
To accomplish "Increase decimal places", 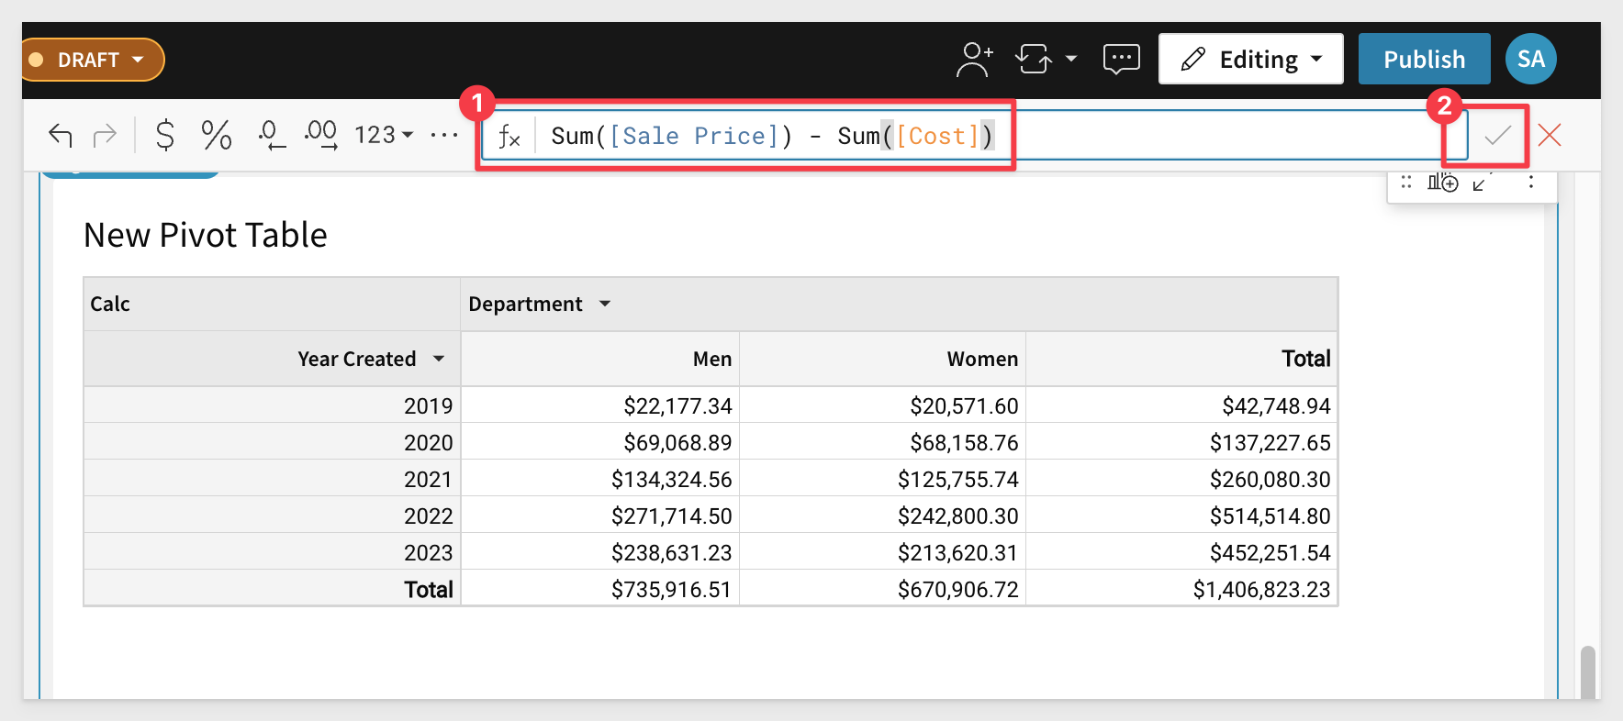I will coord(321,136).
